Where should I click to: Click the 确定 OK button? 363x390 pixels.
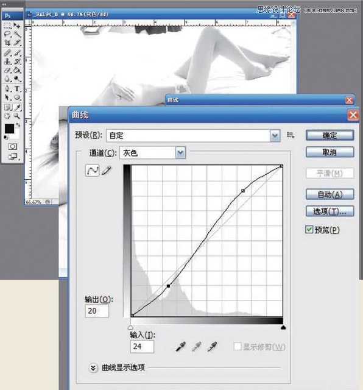(330, 135)
